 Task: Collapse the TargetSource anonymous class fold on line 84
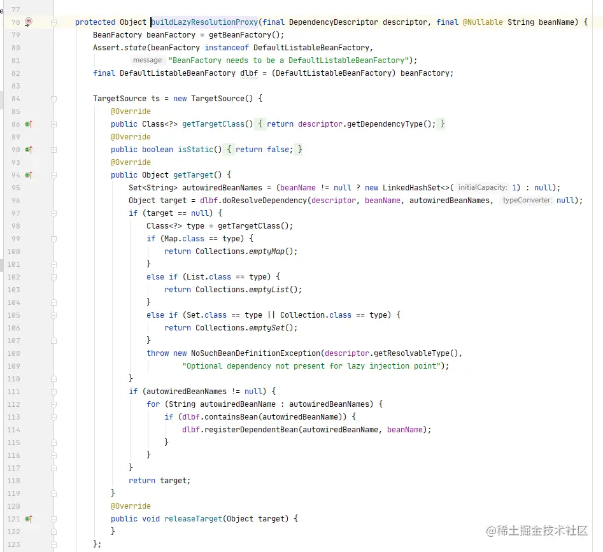click(x=54, y=99)
